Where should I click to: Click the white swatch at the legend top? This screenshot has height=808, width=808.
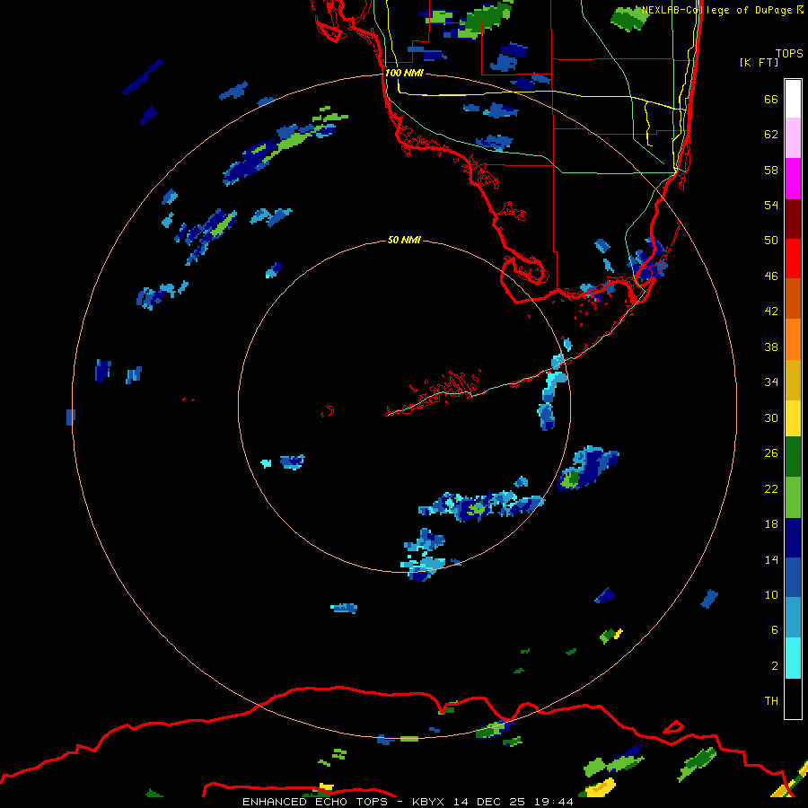[793, 99]
